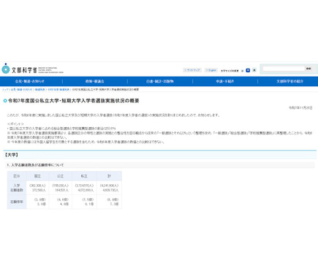Viewport: 318px width, 274px height.
Task: Focus the site search input field
Action: tap(284, 69)
